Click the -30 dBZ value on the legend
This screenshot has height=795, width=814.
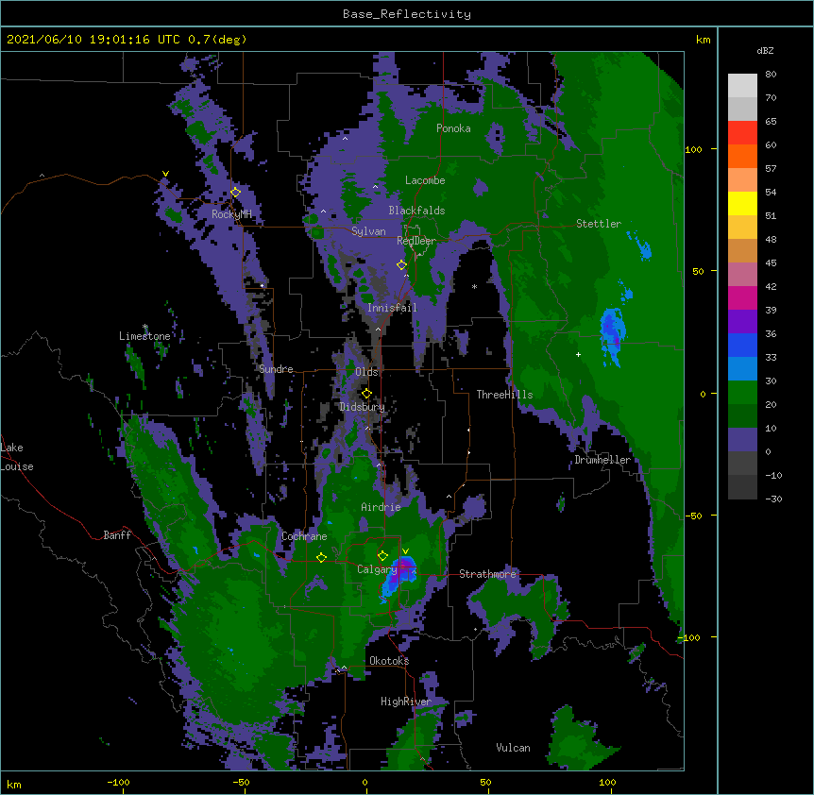pyautogui.click(x=773, y=499)
